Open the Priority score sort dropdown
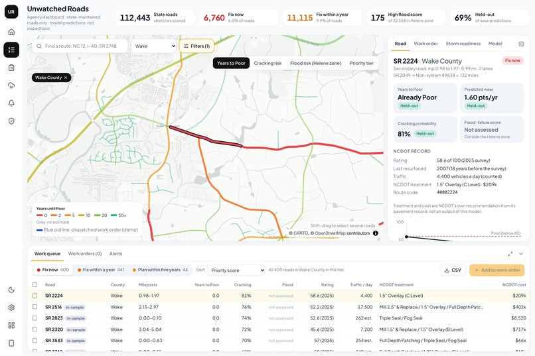This screenshot has width=535, height=356. 236,270
